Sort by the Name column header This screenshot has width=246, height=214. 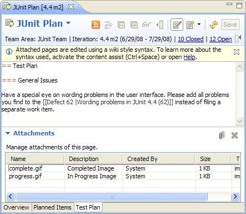(x=35, y=159)
